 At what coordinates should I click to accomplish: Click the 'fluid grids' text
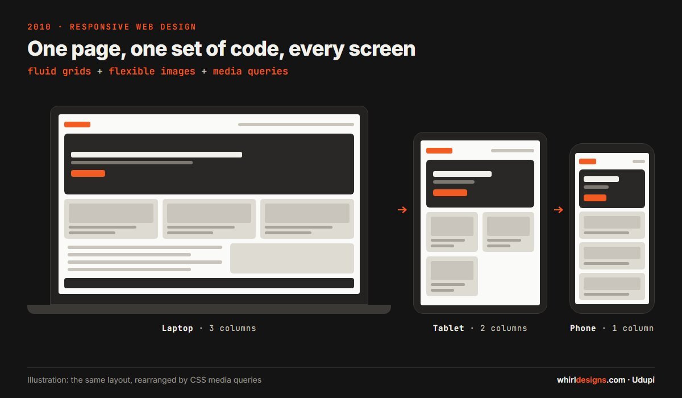point(59,72)
